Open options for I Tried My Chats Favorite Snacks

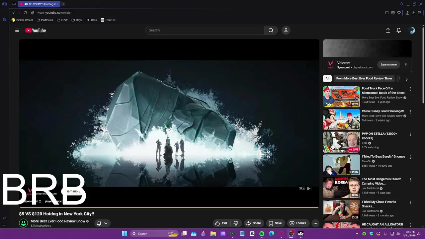click(x=410, y=202)
